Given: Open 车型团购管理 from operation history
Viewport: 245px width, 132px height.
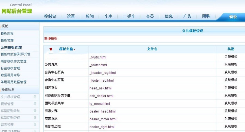Looking at the screenshot, I should point(10,118).
